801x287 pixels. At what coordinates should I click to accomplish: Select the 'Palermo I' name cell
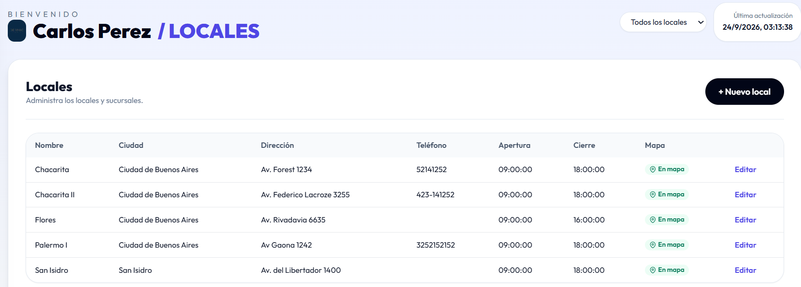click(x=51, y=245)
